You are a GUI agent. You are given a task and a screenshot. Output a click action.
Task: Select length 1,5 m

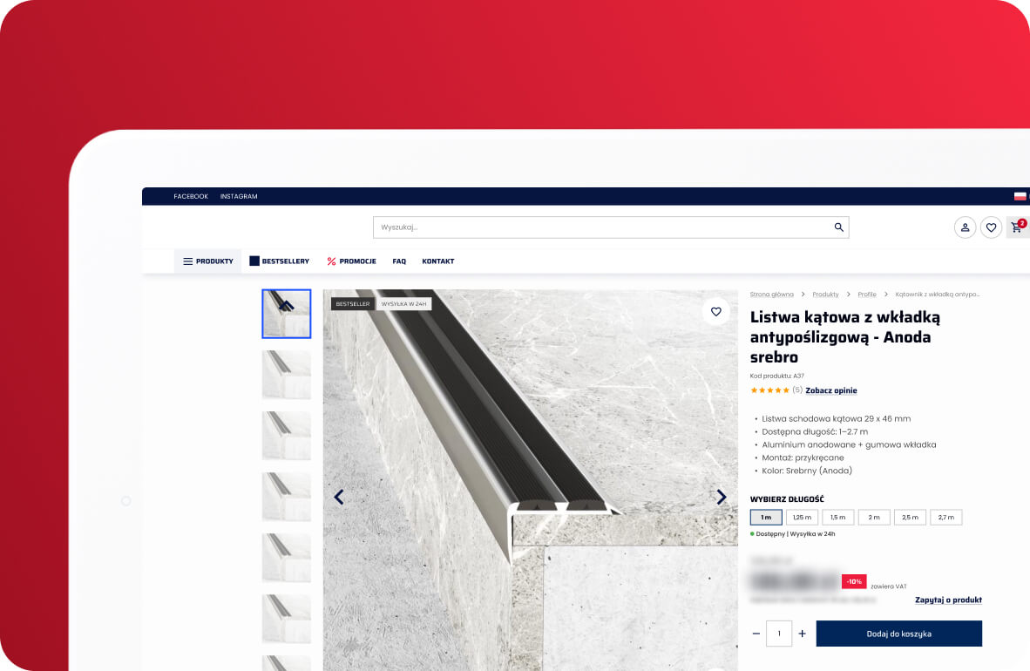click(838, 518)
